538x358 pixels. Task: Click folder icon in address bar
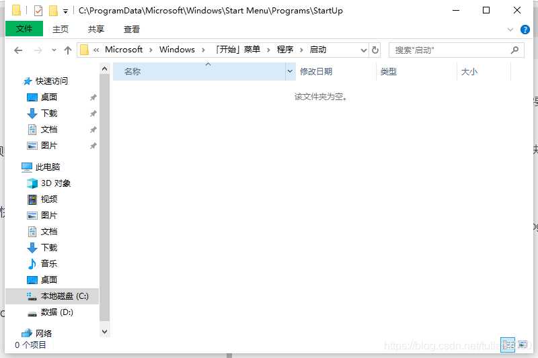point(85,50)
